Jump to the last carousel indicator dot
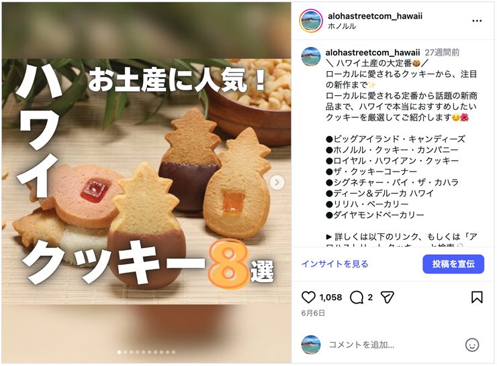Viewport: 497px width, 366px height. [x=173, y=352]
